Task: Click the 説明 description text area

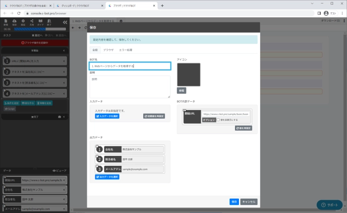Action: click(129, 86)
